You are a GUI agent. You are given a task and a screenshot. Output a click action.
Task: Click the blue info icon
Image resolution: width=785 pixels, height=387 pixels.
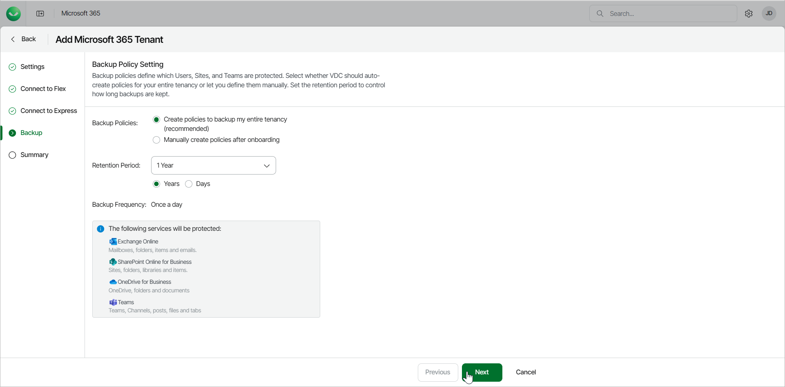click(x=100, y=229)
